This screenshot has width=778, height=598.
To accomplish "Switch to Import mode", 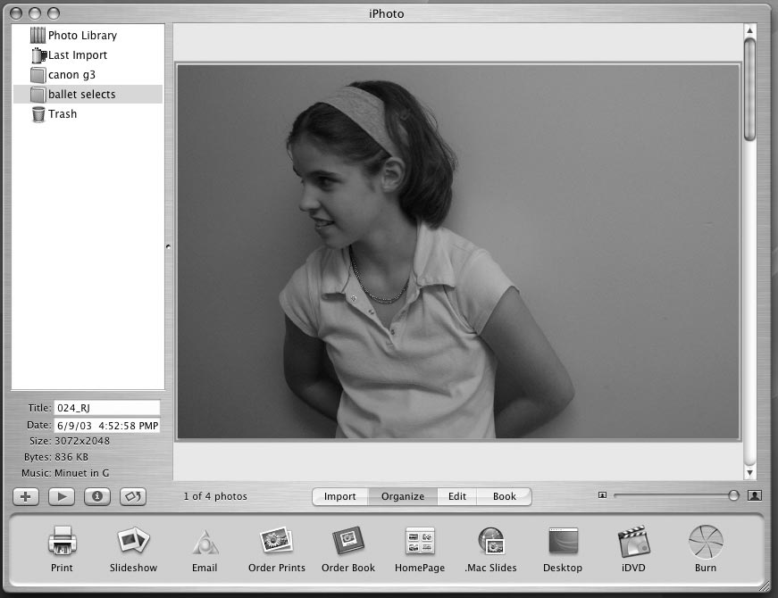I will (340, 496).
